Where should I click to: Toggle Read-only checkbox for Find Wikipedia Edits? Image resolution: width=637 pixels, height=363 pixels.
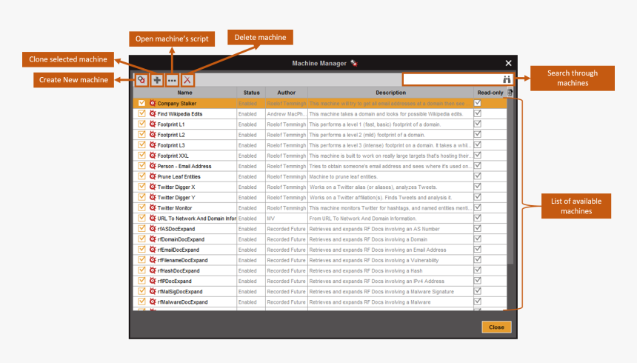click(478, 113)
